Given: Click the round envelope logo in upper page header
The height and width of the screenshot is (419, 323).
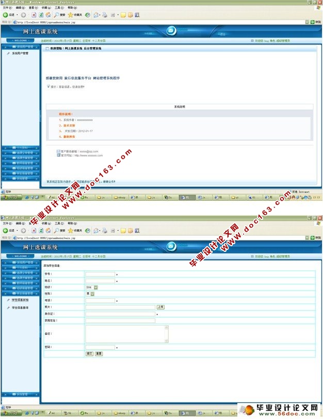Looking at the screenshot, I should pyautogui.click(x=171, y=31).
